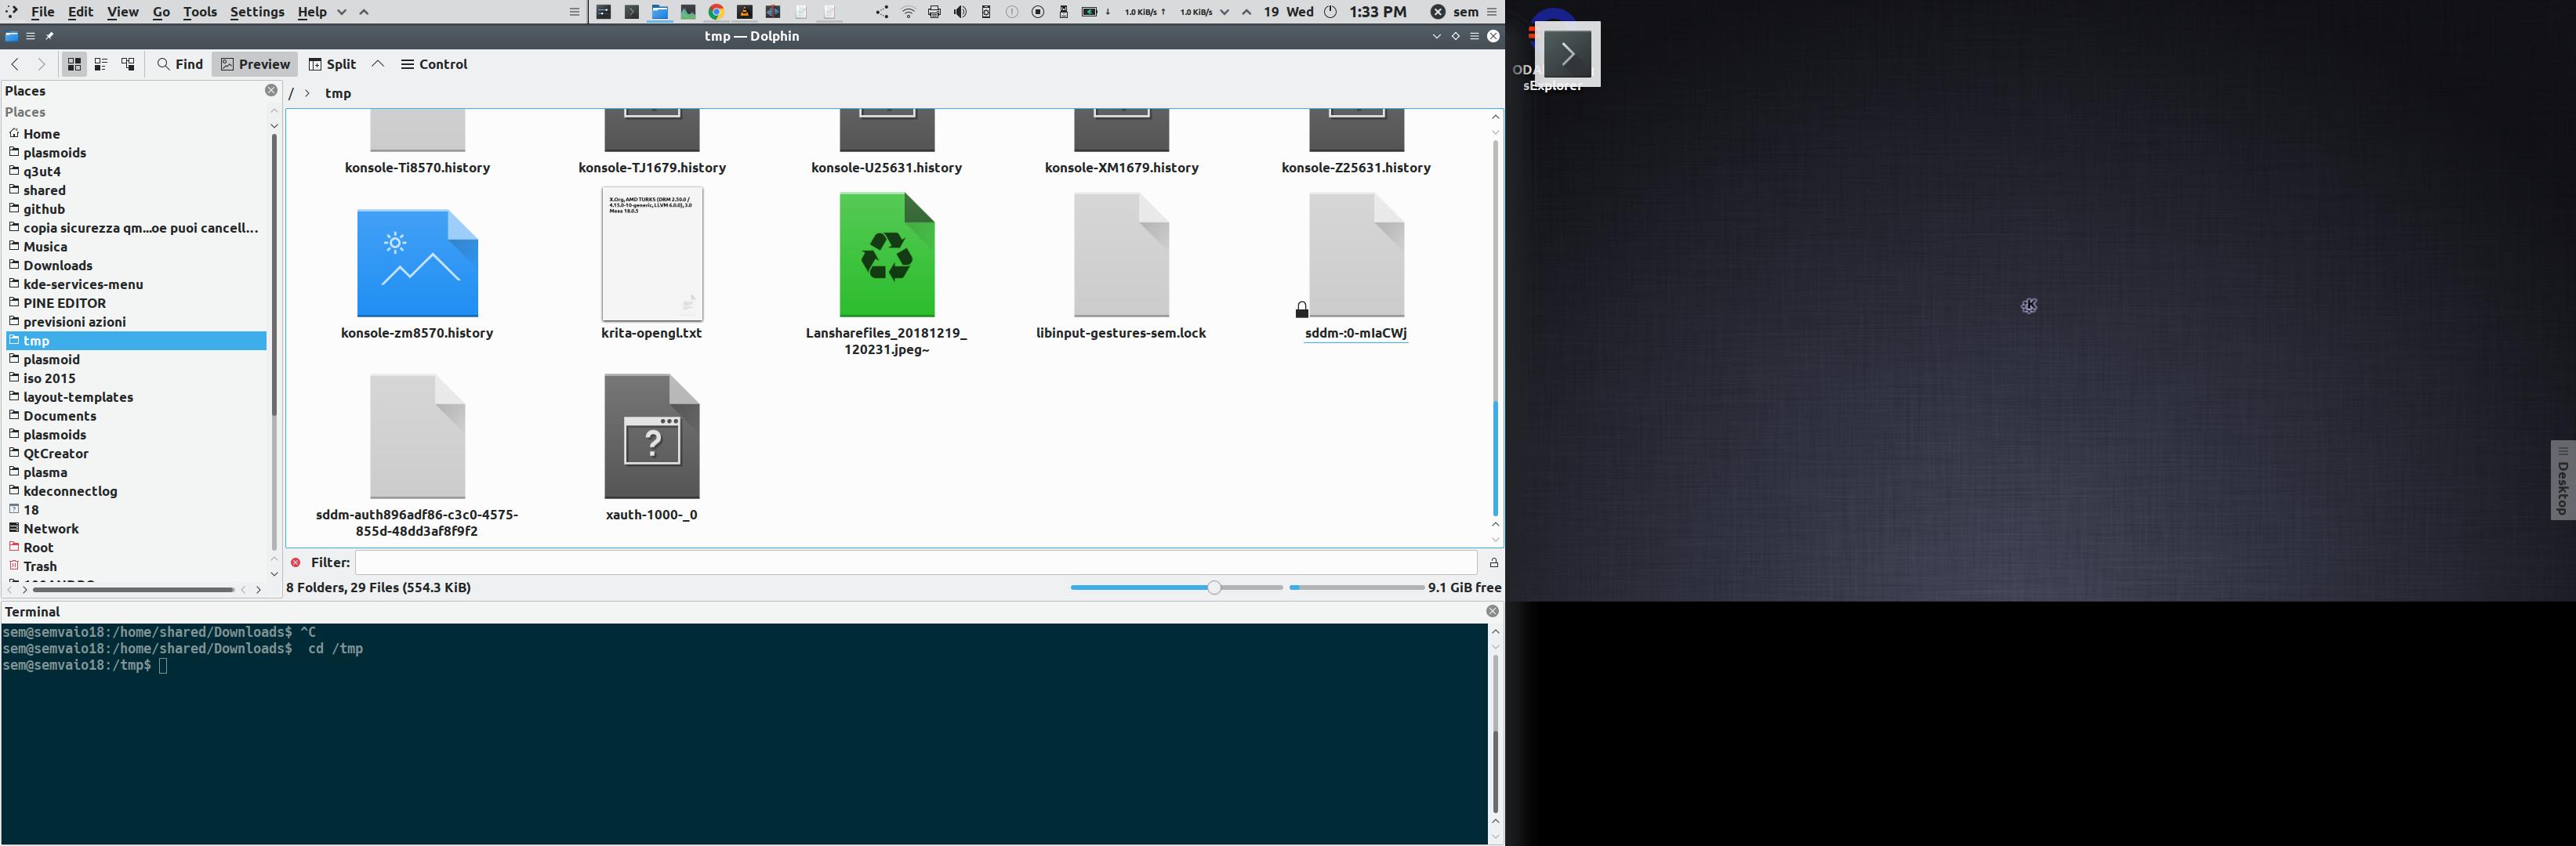Open the Chrome icon in task manager
This screenshot has height=846, width=2576.
coord(716,12)
